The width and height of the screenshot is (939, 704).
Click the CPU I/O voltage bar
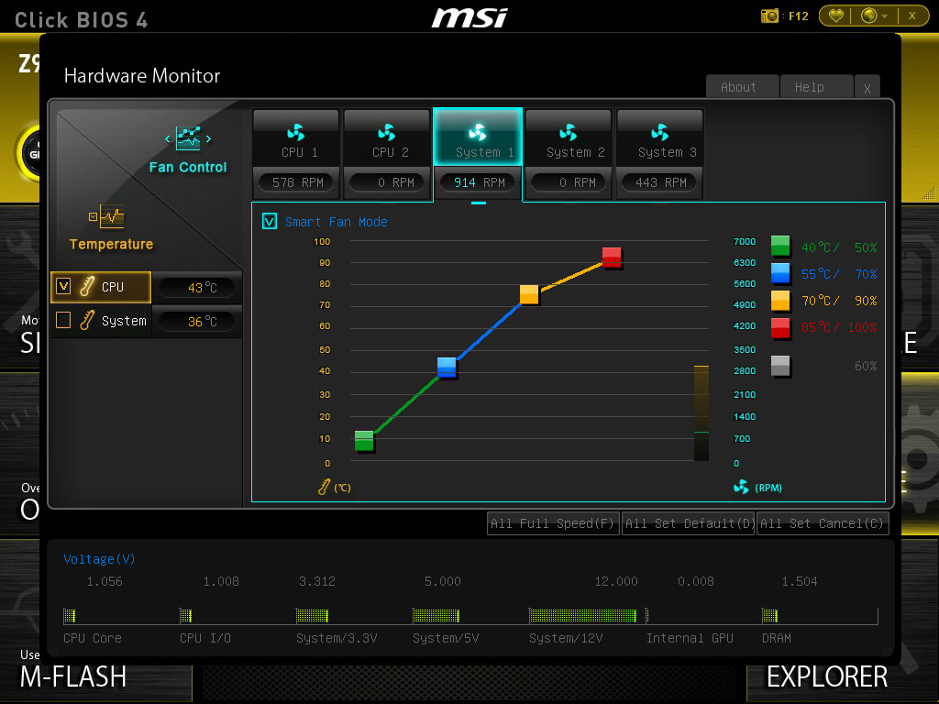coord(185,615)
